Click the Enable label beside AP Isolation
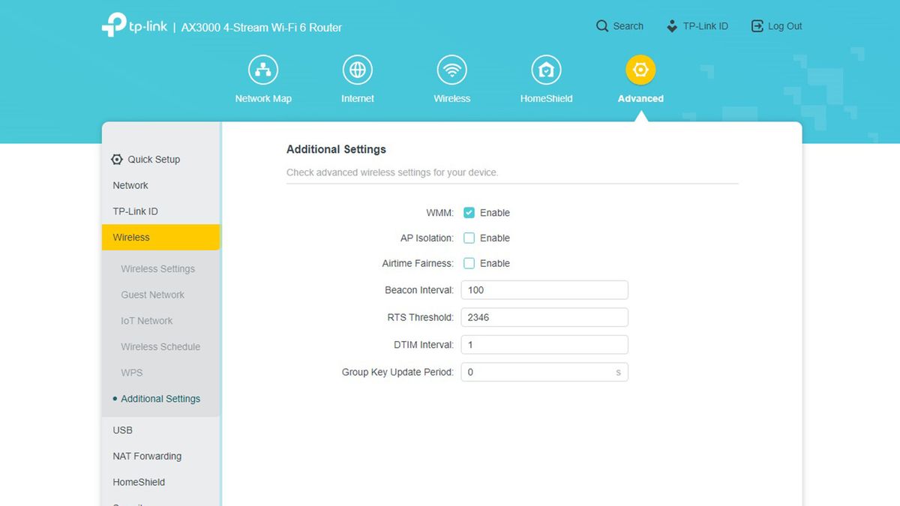 [x=495, y=238]
